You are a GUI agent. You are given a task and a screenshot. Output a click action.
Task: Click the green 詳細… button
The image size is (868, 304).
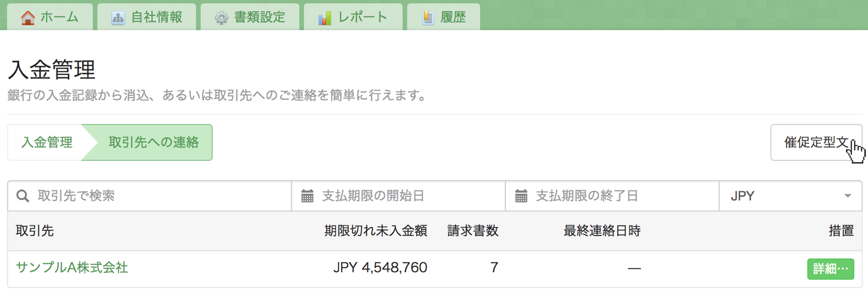tap(831, 269)
